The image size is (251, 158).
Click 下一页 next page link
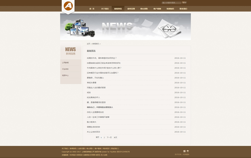(x=109, y=137)
